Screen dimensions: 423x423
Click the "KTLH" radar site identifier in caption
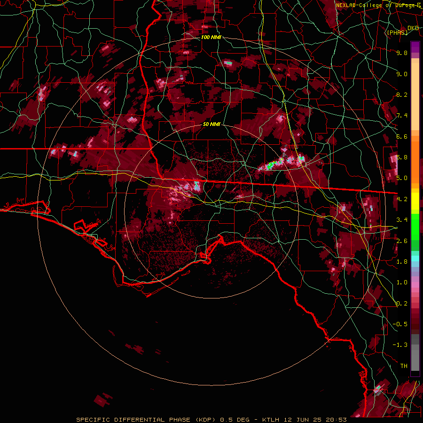tap(271, 420)
